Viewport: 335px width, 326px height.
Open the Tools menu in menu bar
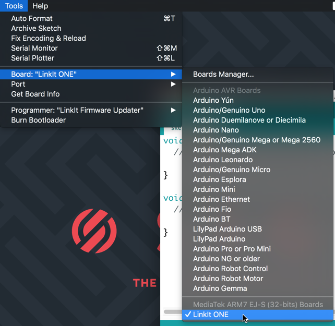(x=14, y=6)
